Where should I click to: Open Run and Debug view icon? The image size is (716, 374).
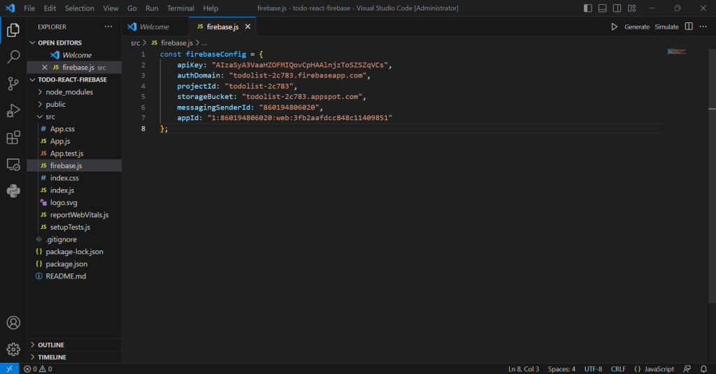coord(13,111)
